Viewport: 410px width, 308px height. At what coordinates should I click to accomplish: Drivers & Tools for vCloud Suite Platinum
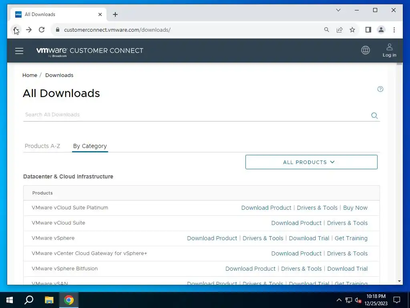[317, 208]
